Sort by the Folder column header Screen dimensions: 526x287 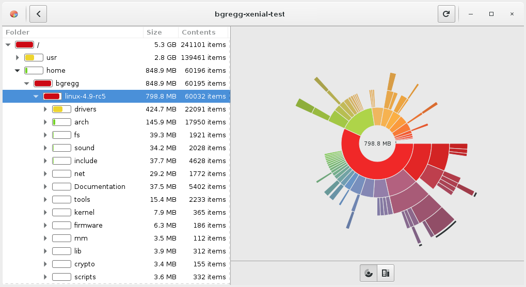(72, 32)
